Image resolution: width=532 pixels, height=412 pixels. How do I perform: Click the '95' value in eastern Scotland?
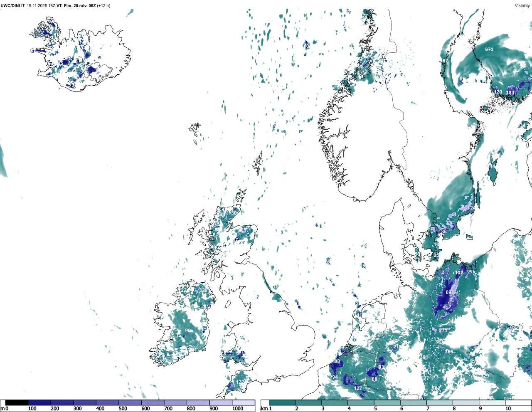(244, 230)
